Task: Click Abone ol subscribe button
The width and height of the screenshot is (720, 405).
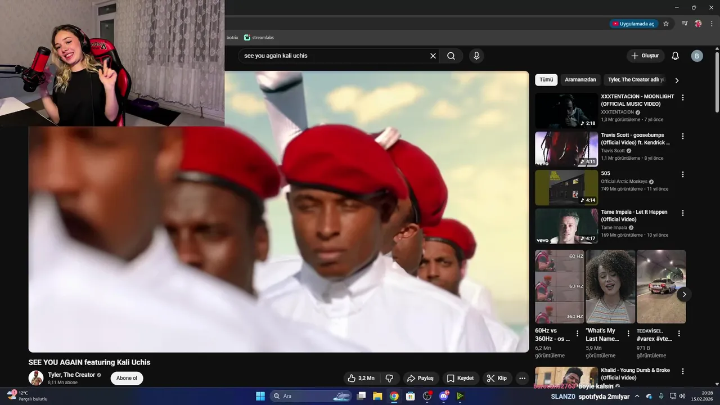Action: (x=127, y=378)
